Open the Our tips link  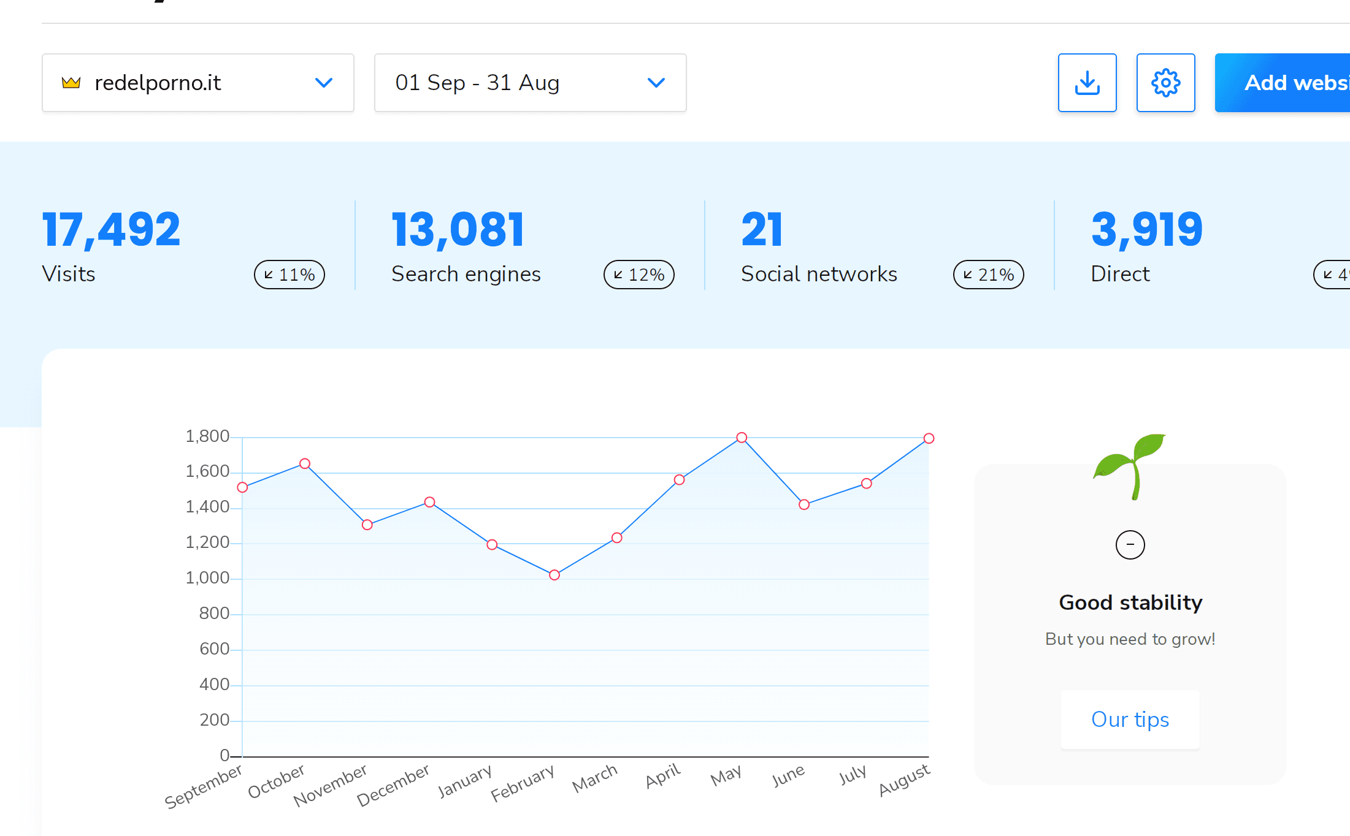tap(1130, 719)
